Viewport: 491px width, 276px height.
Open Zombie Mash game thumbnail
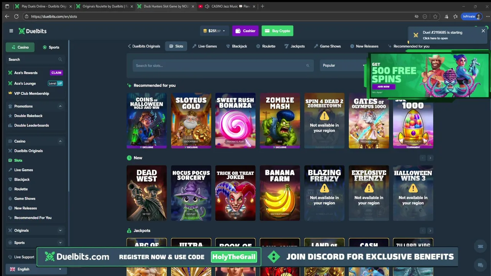point(280,120)
